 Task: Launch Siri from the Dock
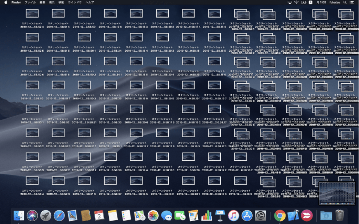(32, 215)
